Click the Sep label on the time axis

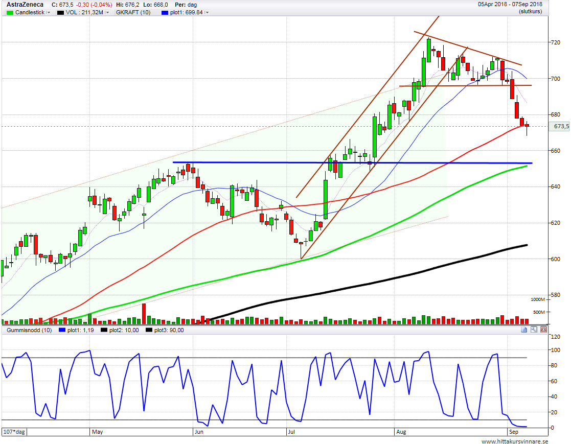[513, 432]
